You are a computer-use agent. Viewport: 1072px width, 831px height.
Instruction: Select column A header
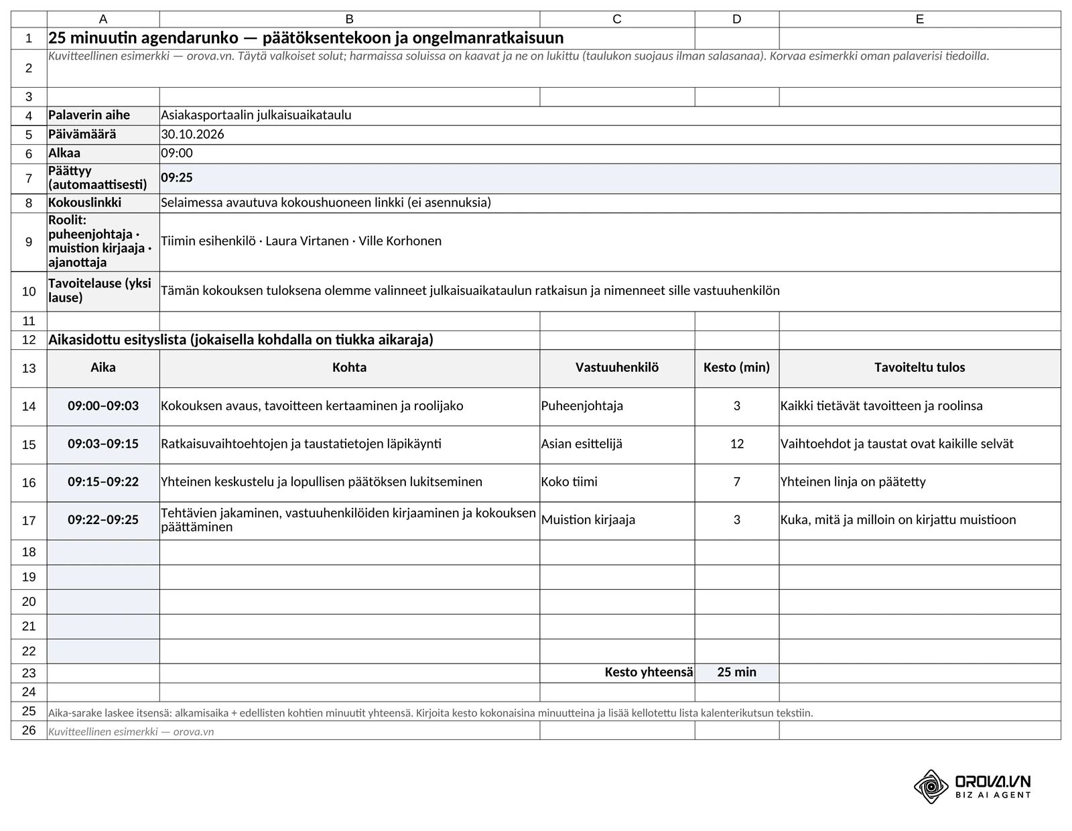tap(103, 19)
